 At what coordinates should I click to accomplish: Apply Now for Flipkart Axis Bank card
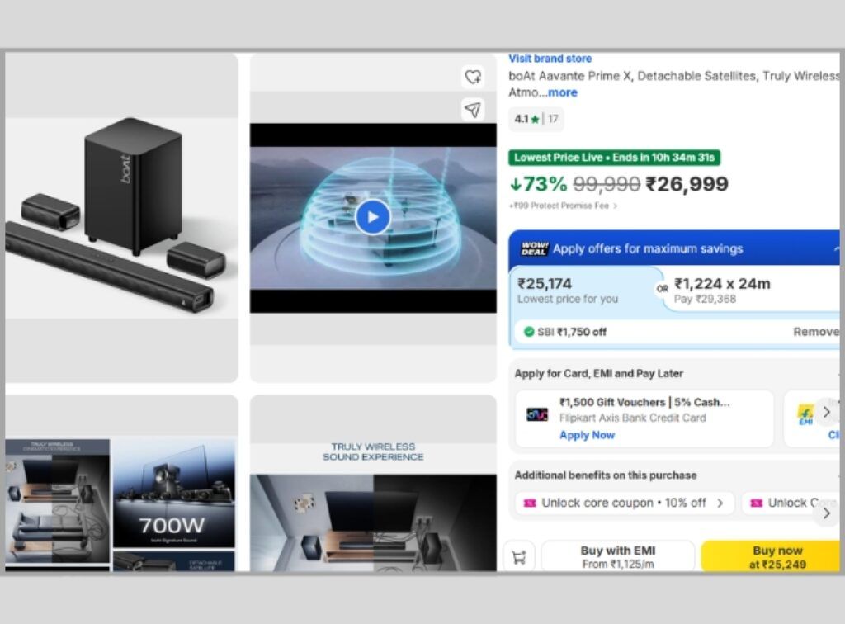pyautogui.click(x=587, y=435)
